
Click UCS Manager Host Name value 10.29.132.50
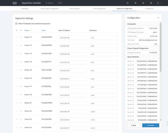coord(153,28)
